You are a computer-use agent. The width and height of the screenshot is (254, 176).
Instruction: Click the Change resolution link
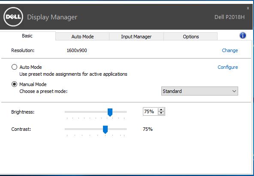pos(230,50)
